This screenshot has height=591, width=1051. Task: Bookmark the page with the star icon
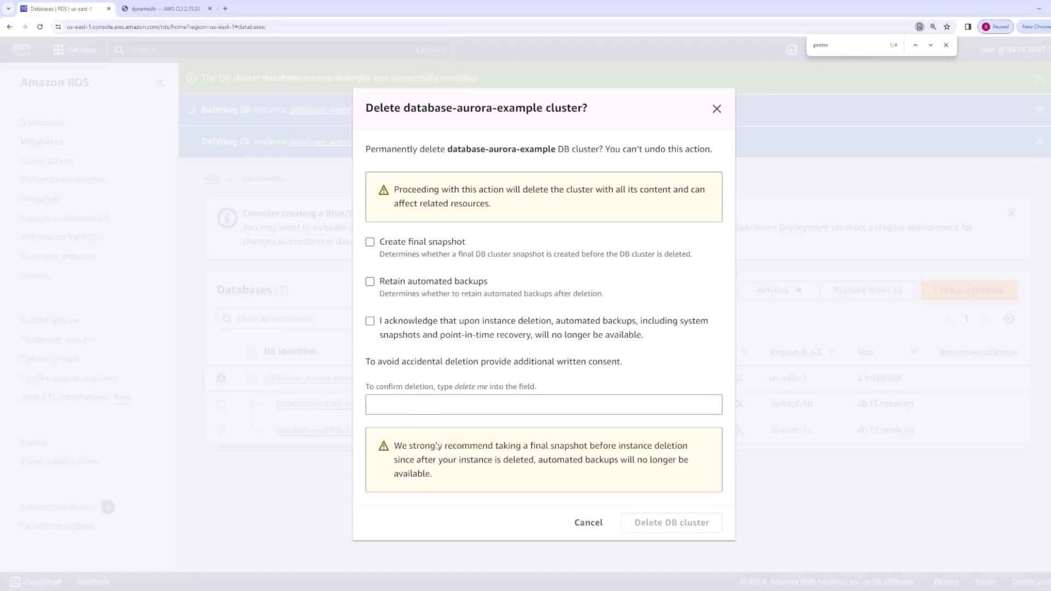pos(947,26)
